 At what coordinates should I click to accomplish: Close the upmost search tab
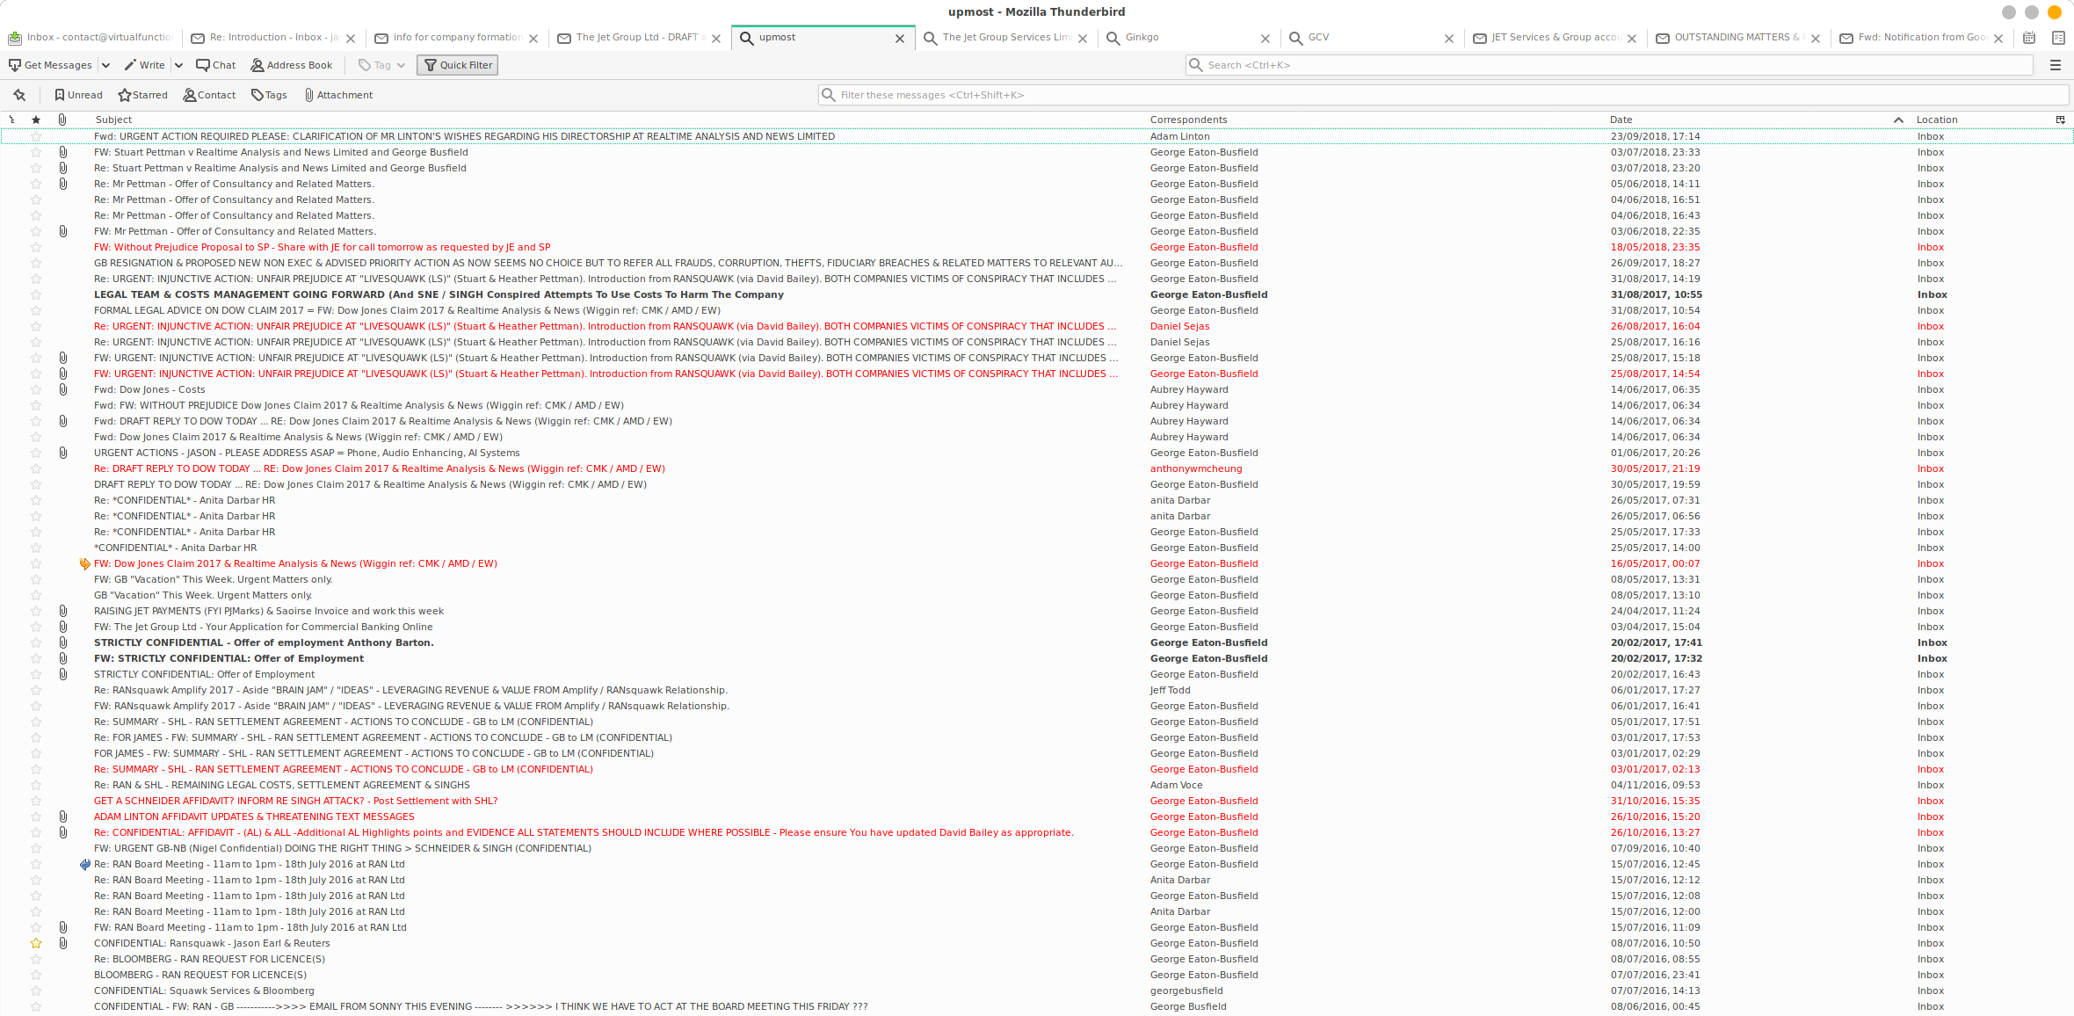900,38
